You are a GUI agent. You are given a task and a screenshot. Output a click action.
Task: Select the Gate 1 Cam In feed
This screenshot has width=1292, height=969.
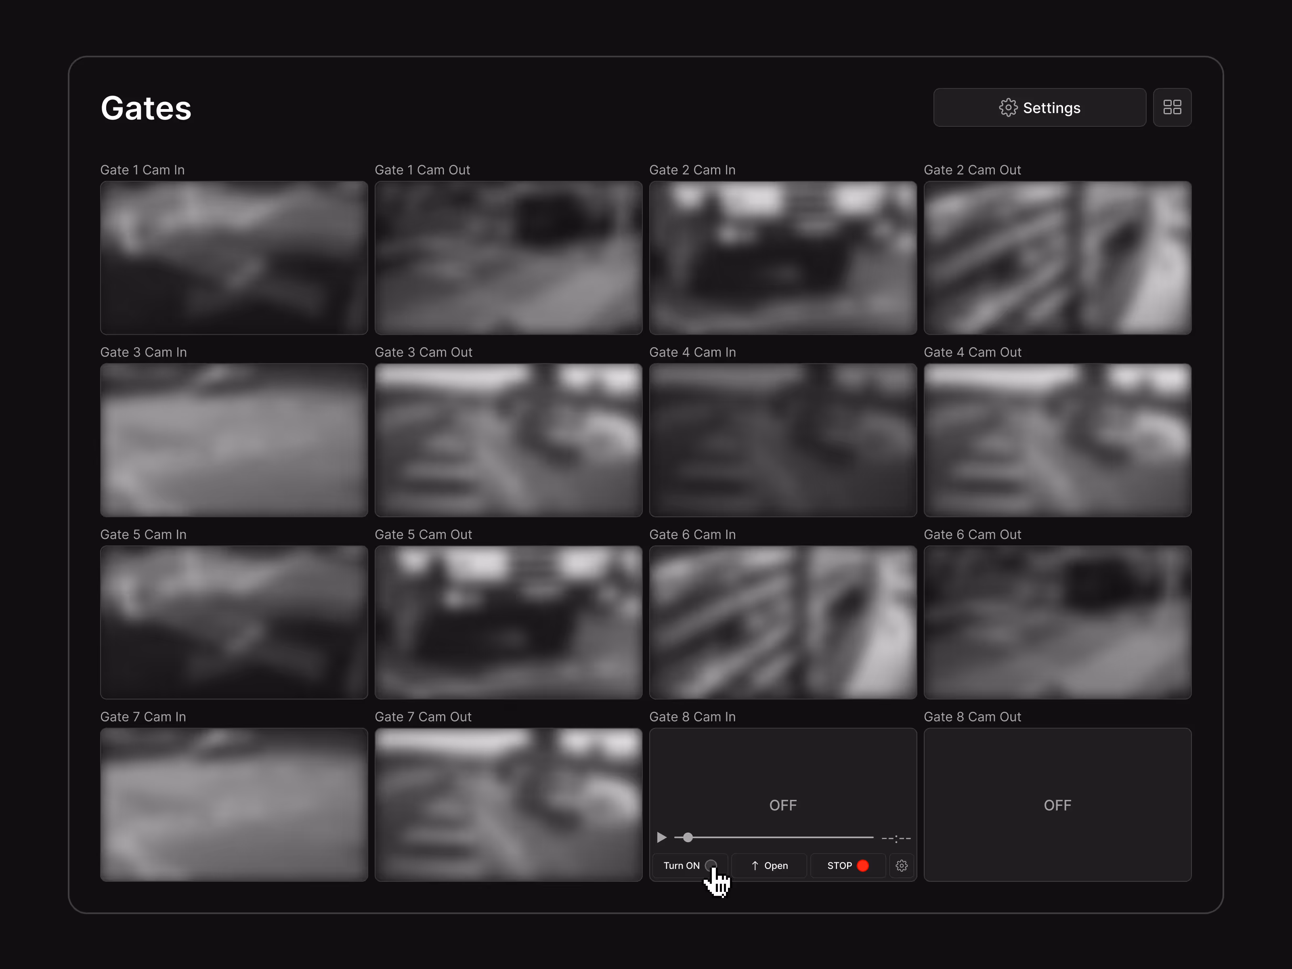(234, 258)
